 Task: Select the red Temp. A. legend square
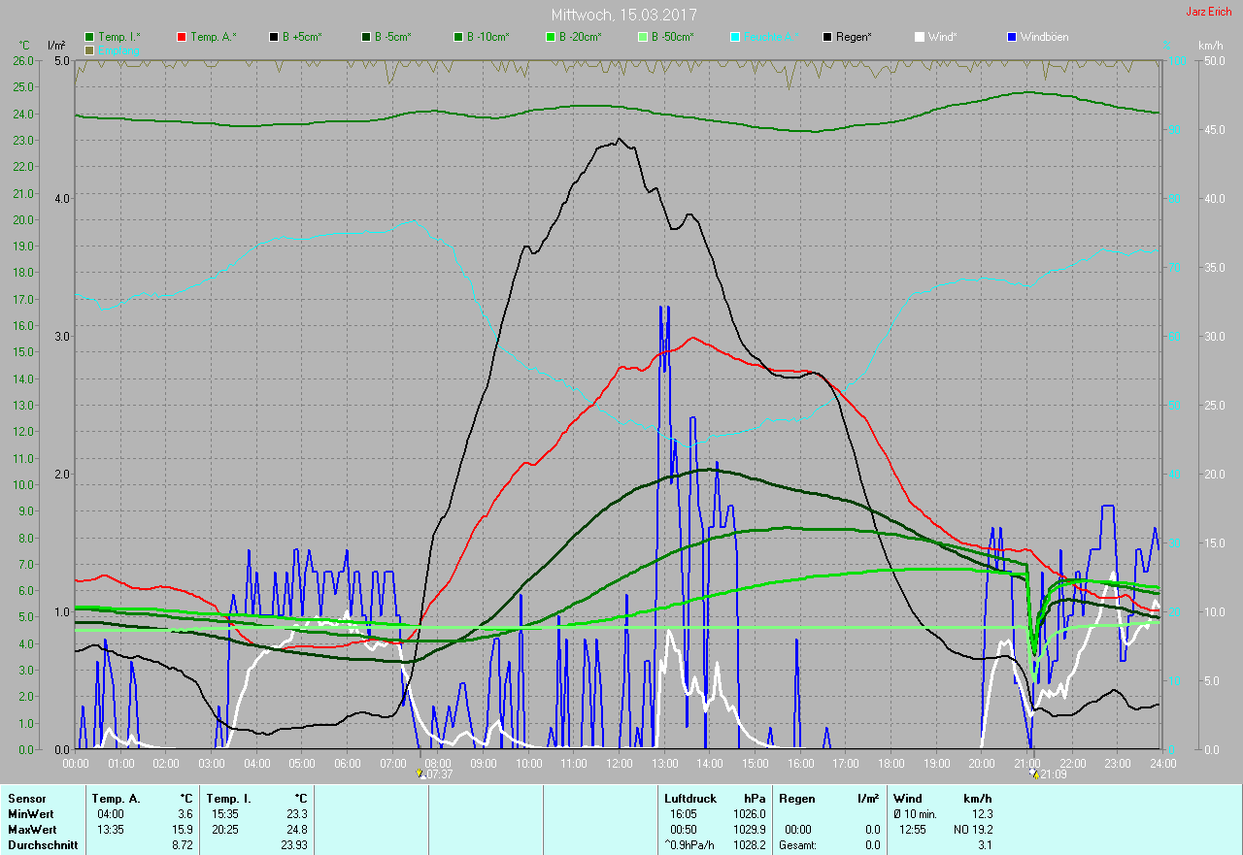(182, 37)
